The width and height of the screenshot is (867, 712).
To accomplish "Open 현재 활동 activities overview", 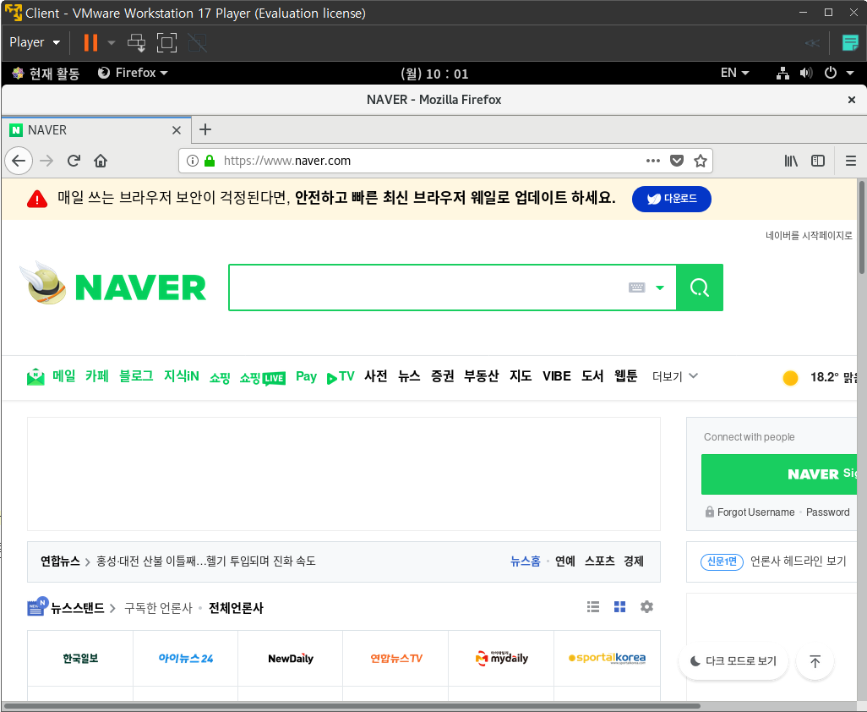I will pyautogui.click(x=46, y=73).
